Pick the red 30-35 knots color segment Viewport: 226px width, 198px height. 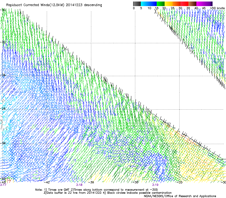pyautogui.click(x=184, y=4)
